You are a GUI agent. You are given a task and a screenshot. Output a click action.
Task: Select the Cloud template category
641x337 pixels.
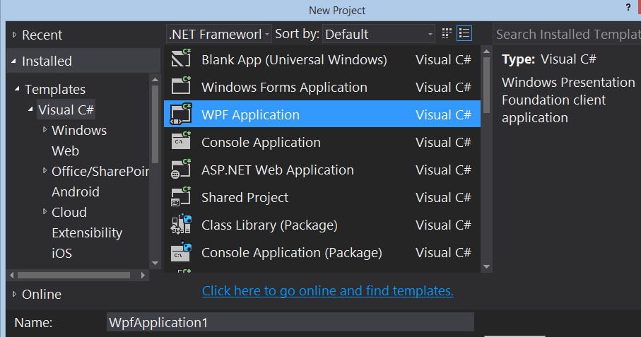click(x=69, y=212)
